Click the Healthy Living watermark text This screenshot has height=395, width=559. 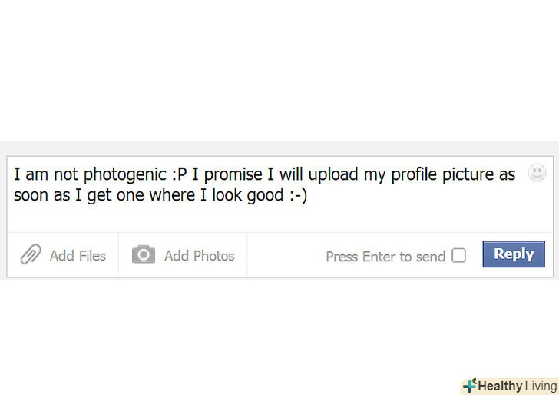tap(518, 386)
